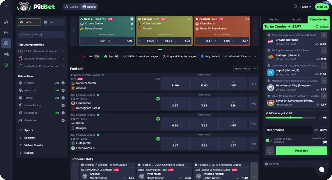
Task: Open the green support headset icon
Action: [6, 65]
